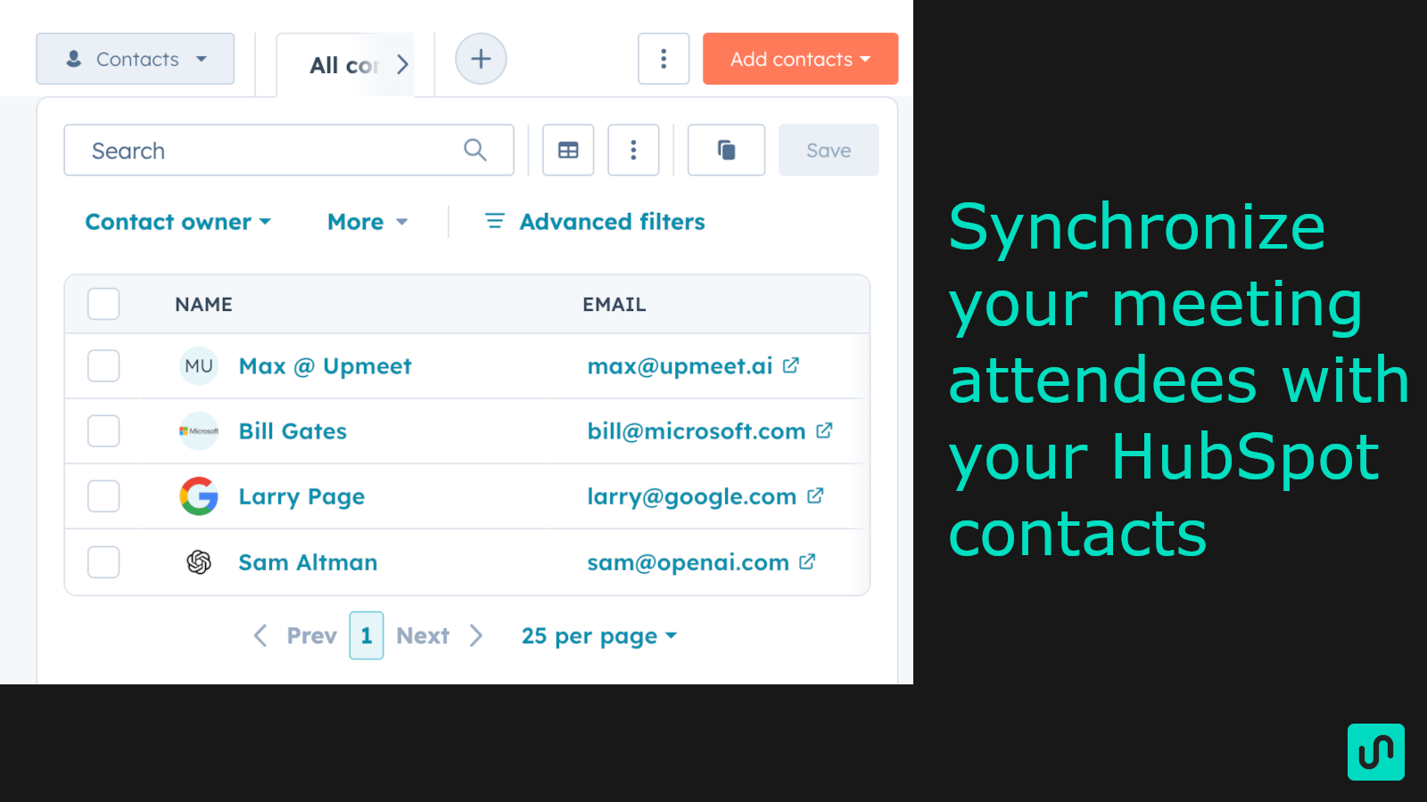
Task: Click the clone view copy icon
Action: 726,151
